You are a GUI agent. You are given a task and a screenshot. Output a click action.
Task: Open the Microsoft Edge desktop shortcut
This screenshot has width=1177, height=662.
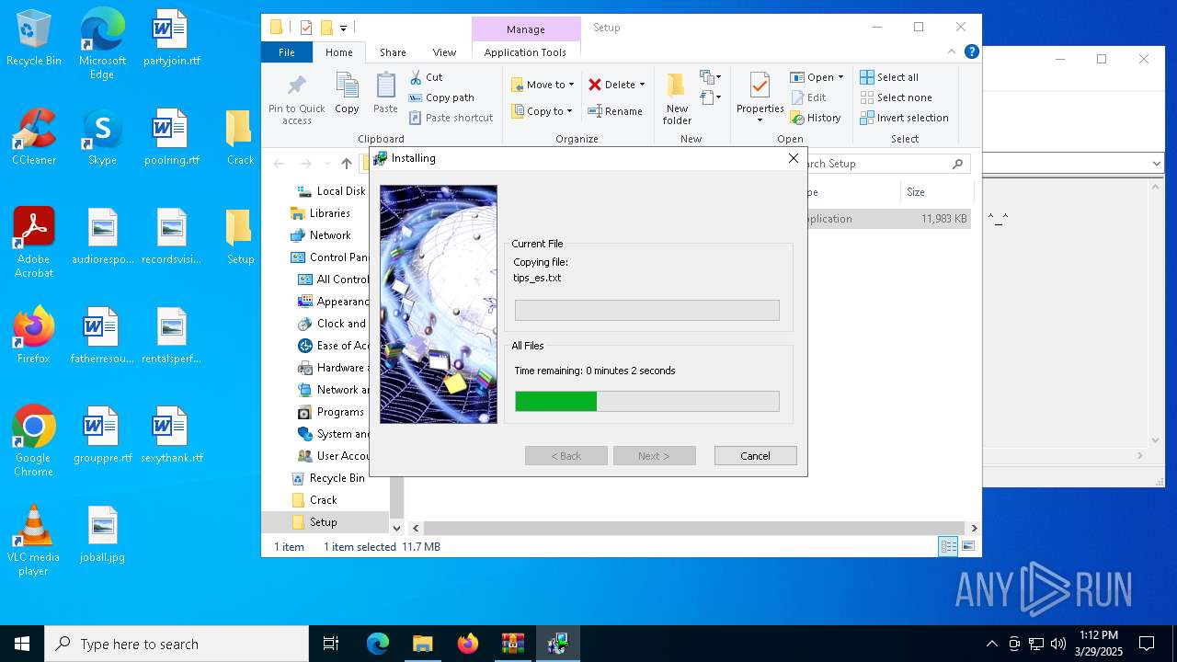(x=102, y=44)
